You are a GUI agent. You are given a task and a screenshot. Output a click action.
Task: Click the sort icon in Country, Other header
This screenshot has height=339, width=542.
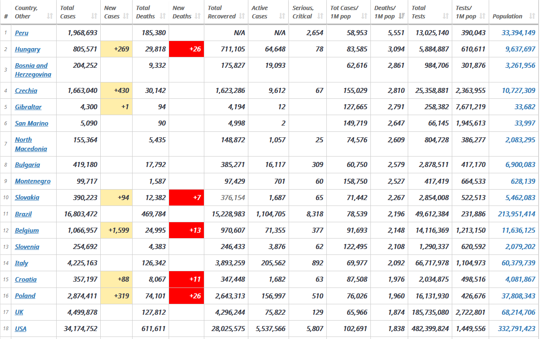(x=50, y=16)
